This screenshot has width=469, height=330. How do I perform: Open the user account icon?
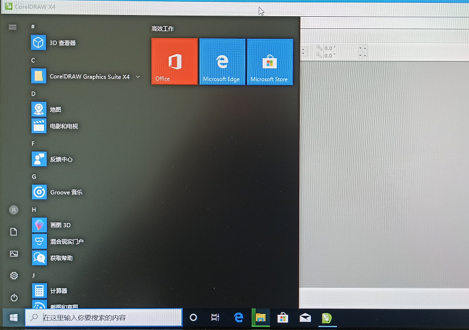tap(14, 210)
